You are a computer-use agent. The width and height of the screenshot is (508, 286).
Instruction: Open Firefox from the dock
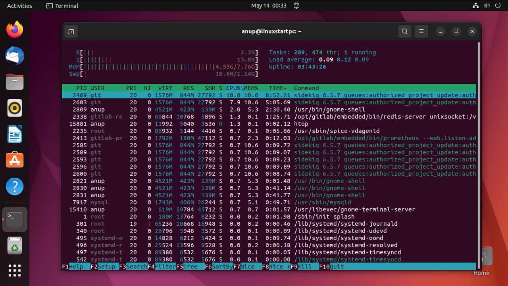(x=15, y=30)
